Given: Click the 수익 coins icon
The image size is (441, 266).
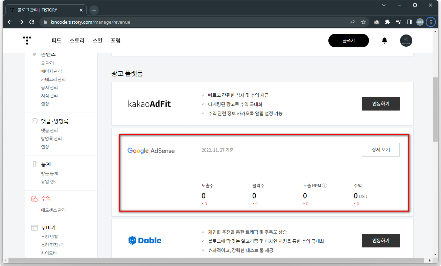Looking at the screenshot, I should pos(34,199).
